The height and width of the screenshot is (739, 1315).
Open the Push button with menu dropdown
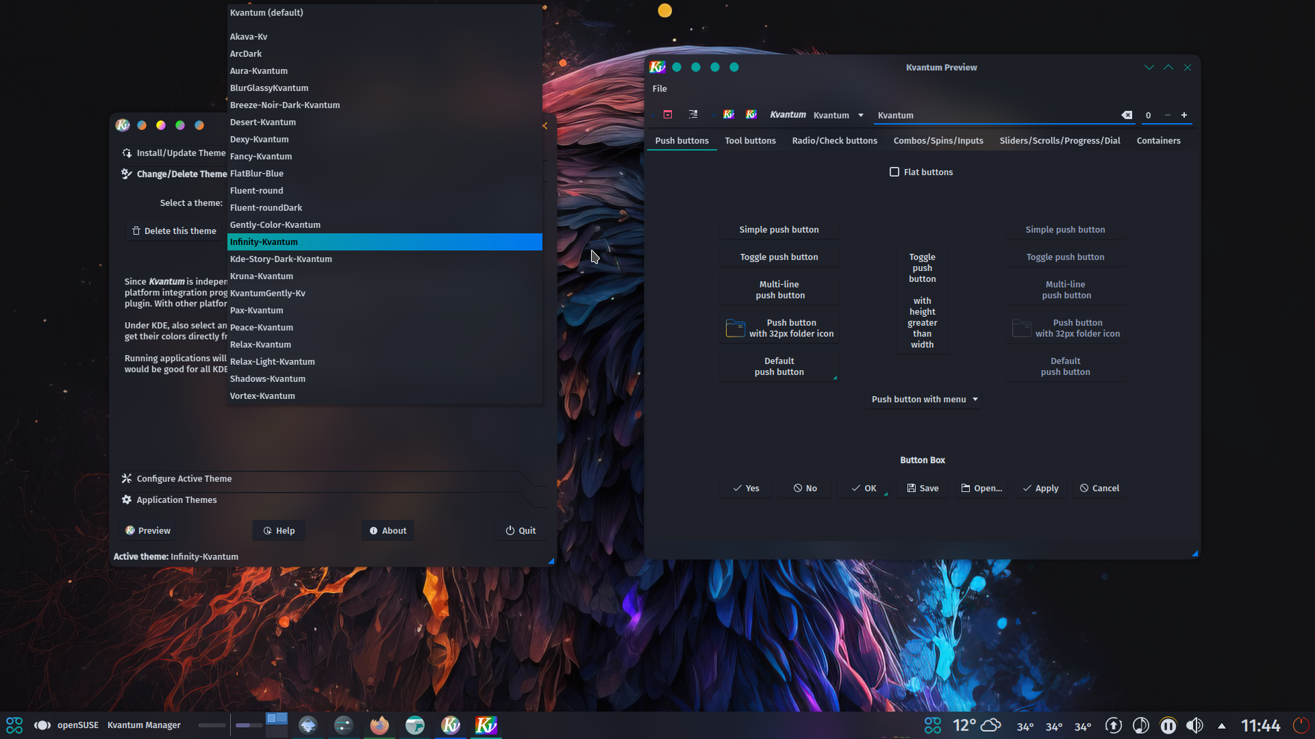pos(922,399)
